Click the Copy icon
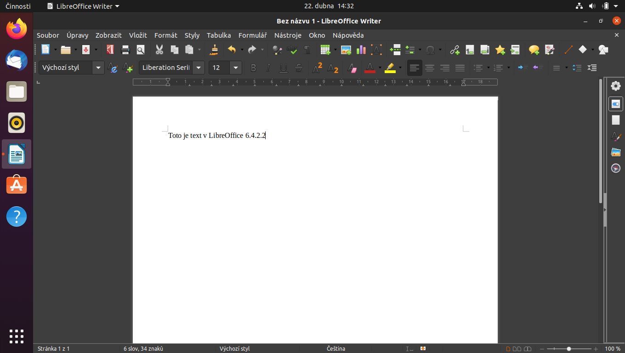Image resolution: width=625 pixels, height=353 pixels. [175, 50]
